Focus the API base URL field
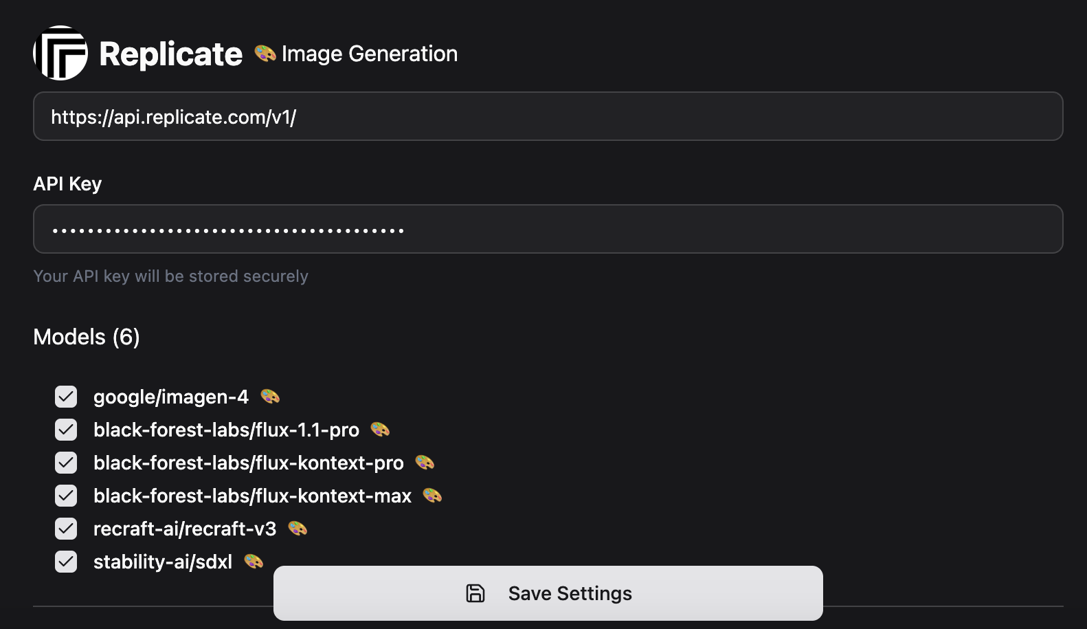Viewport: 1087px width, 629px height. [x=548, y=116]
